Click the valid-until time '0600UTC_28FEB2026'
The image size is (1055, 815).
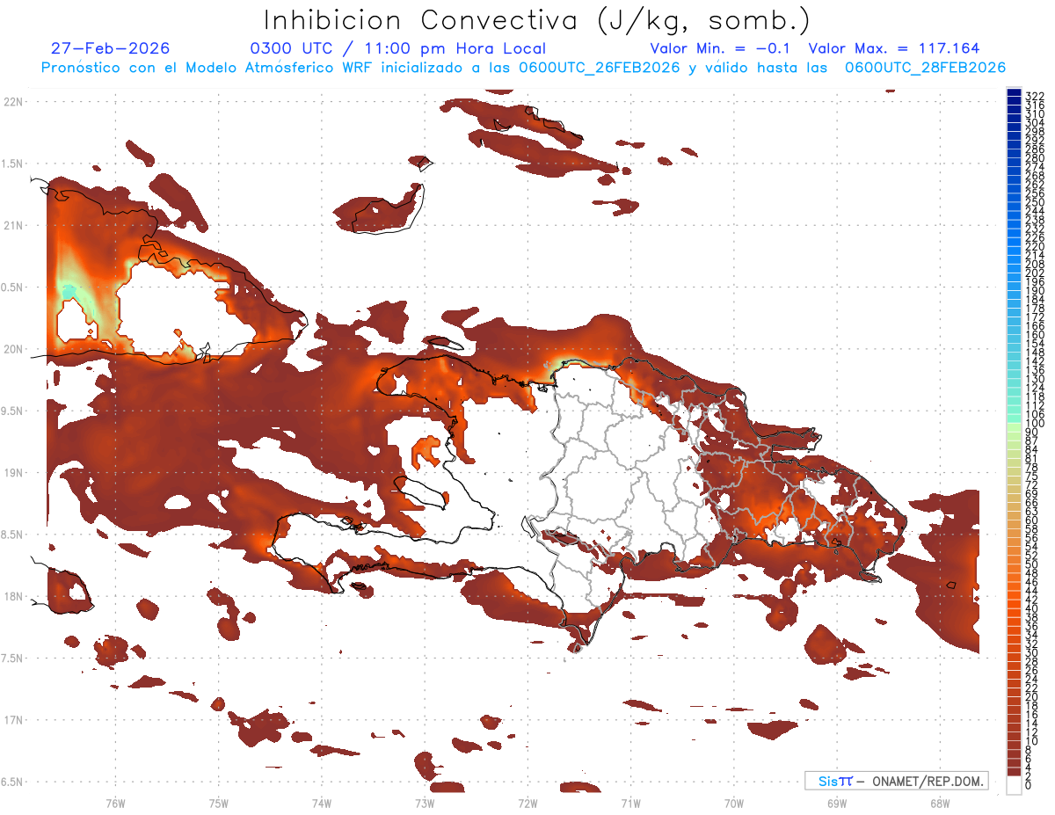click(x=925, y=68)
